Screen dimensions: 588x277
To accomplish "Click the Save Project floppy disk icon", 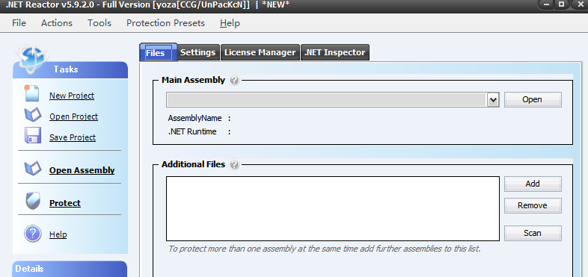I will (33, 135).
